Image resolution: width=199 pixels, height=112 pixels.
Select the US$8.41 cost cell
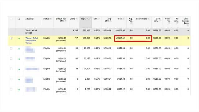pos(121,69)
